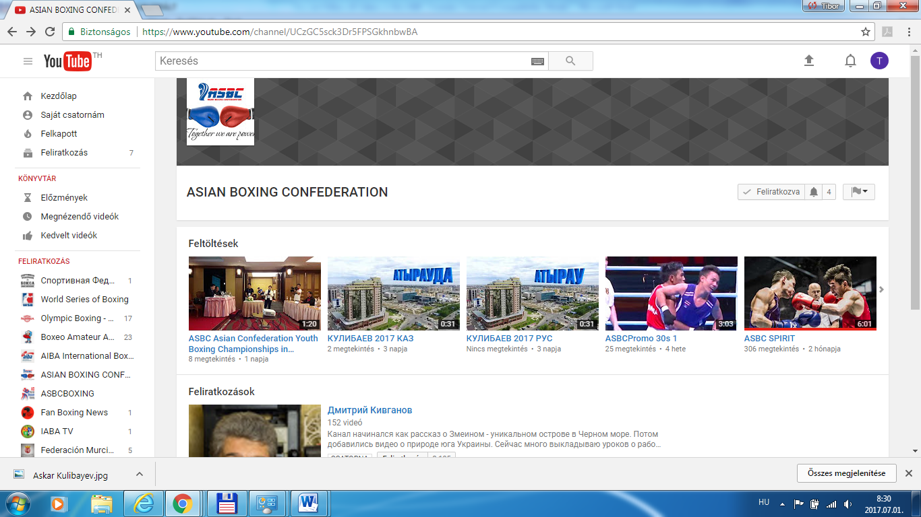Open the Дмитрий Кивганов channel link
The image size is (921, 517).
(x=369, y=410)
